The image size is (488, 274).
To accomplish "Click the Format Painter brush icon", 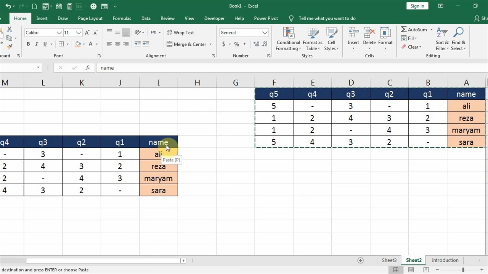I will 10,46.
